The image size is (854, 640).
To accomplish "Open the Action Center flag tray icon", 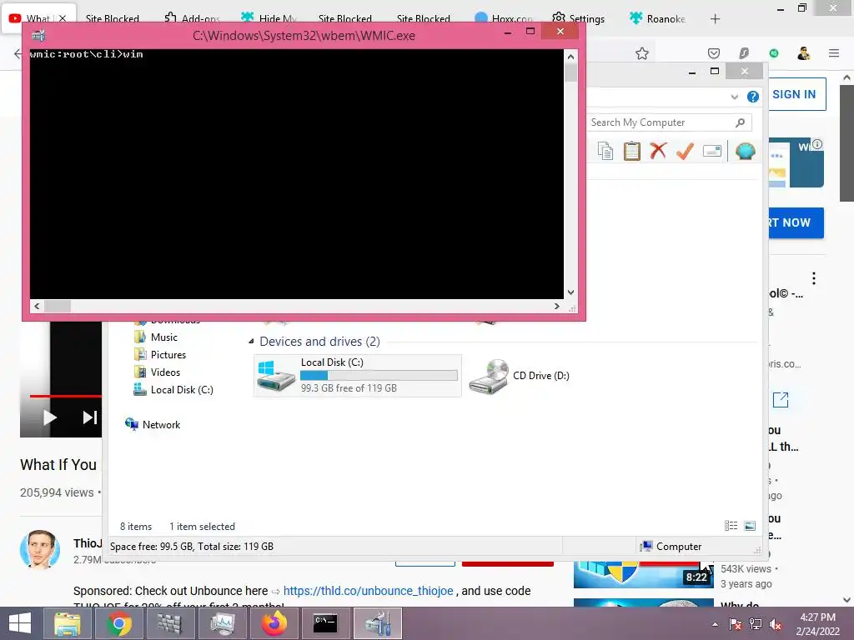I will 736,625.
